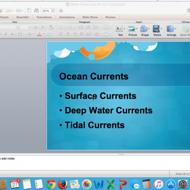Toggle Align Text Left

[61, 34]
